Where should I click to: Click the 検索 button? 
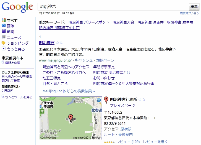pos(194,7)
